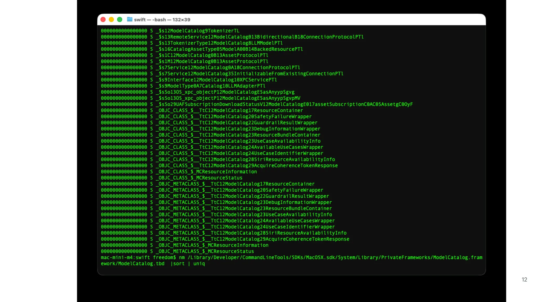
Task: Click slide page number 12
Action: tap(524, 280)
